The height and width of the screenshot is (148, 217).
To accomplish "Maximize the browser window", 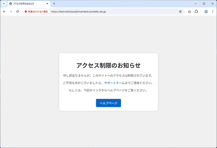I will (x=204, y=4).
